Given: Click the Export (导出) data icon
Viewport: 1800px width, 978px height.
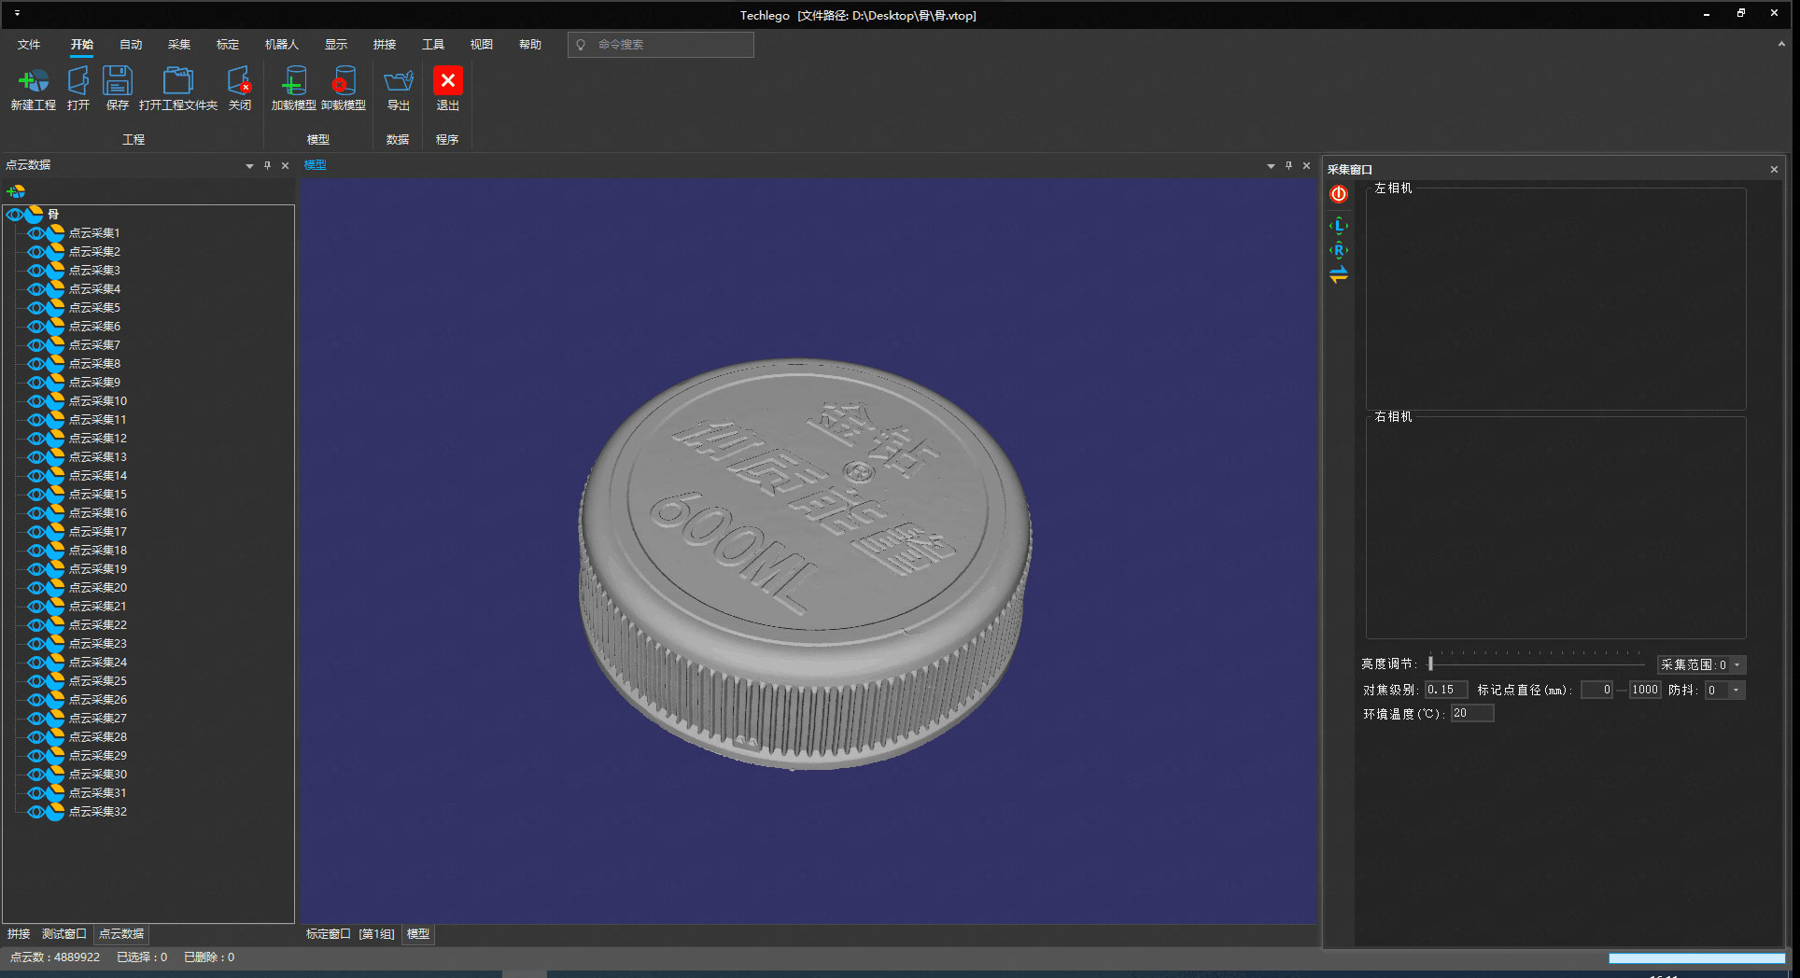Looking at the screenshot, I should [399, 82].
